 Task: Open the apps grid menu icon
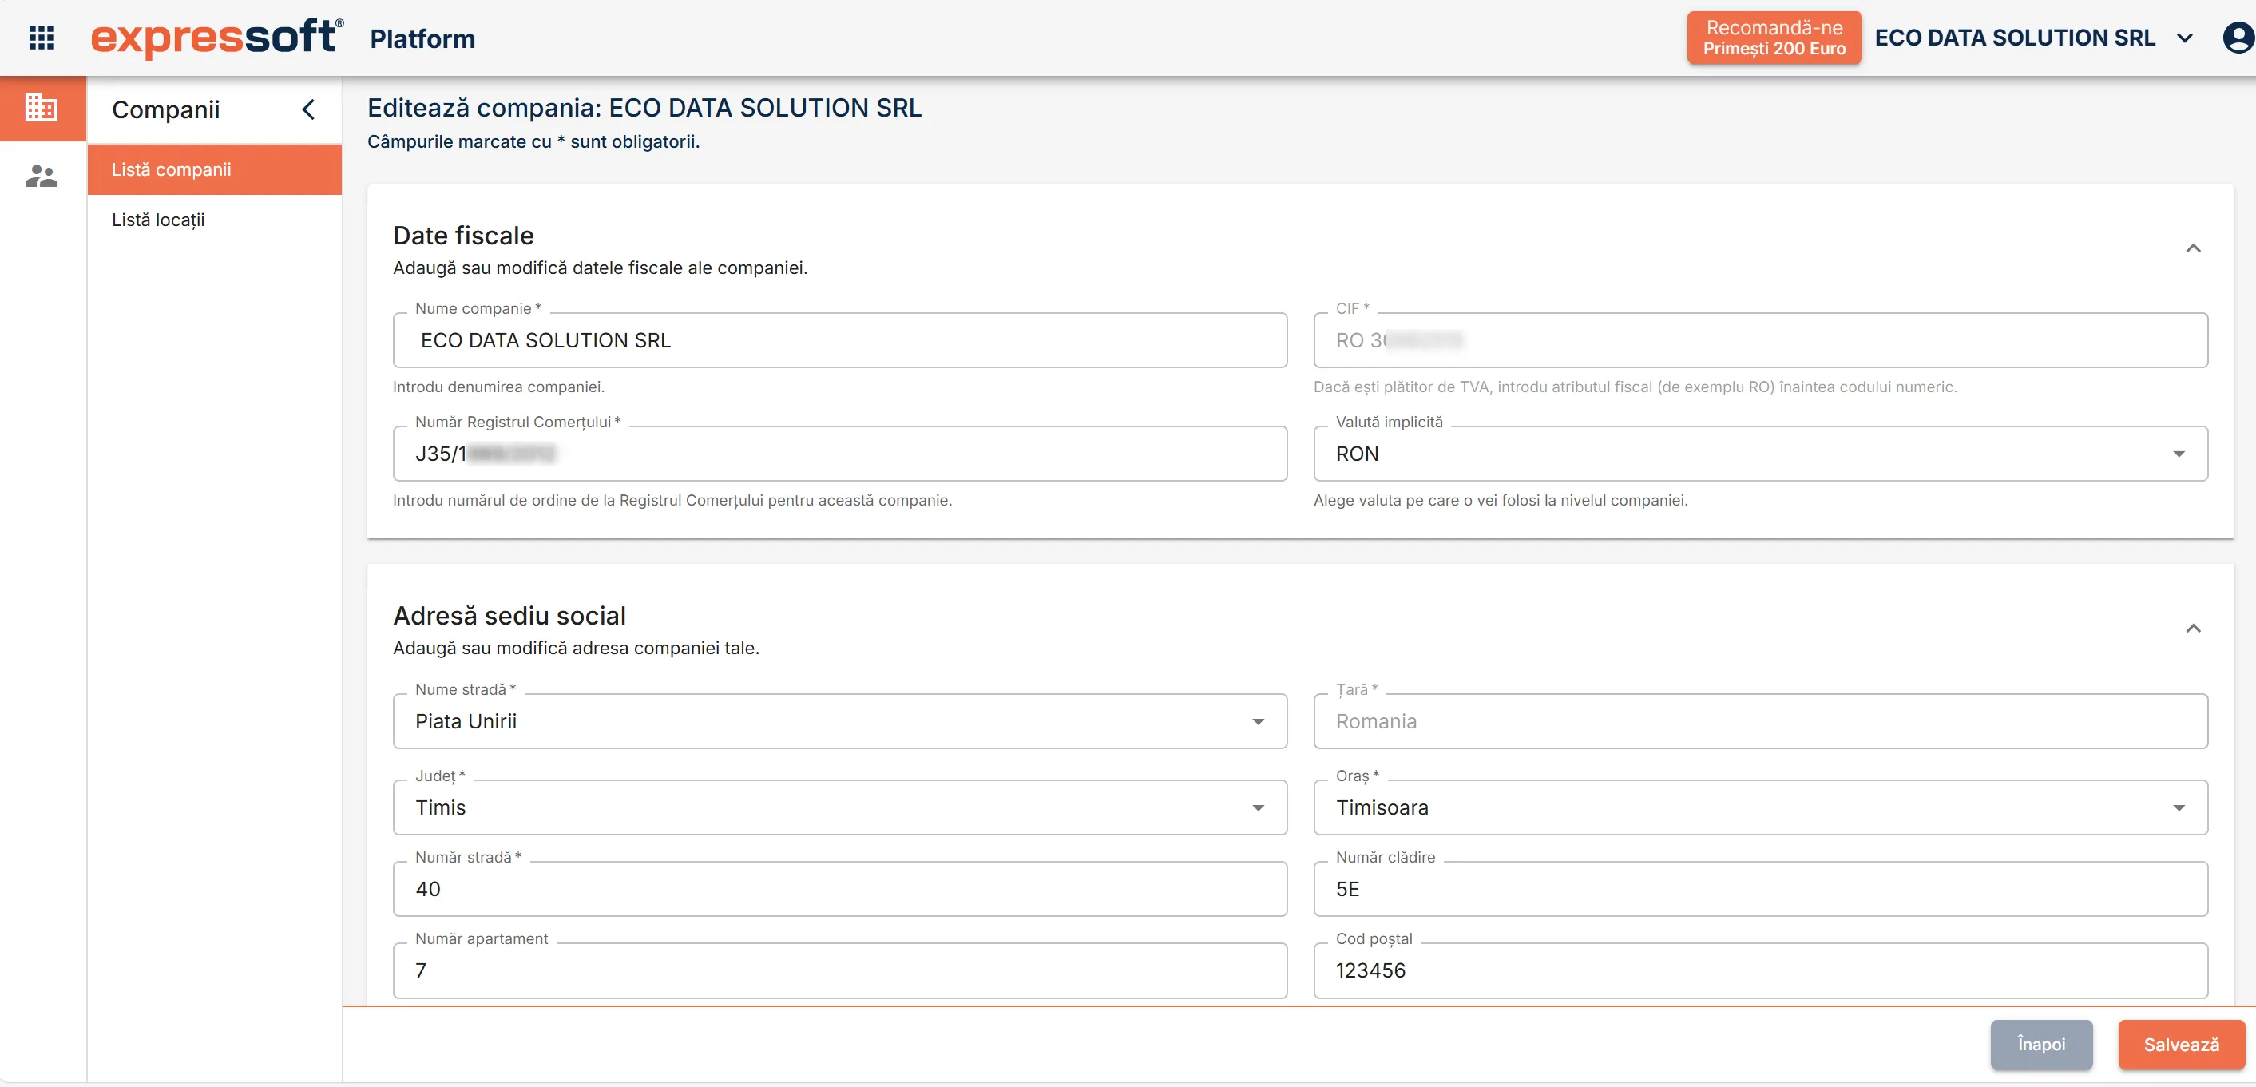pyautogui.click(x=42, y=38)
